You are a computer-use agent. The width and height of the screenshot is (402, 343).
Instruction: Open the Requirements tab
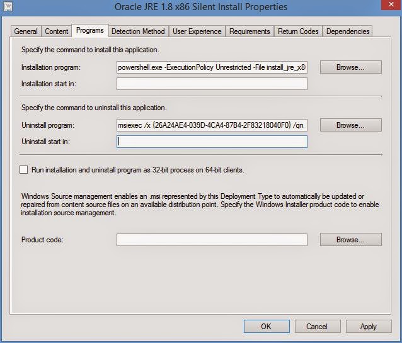(x=250, y=31)
